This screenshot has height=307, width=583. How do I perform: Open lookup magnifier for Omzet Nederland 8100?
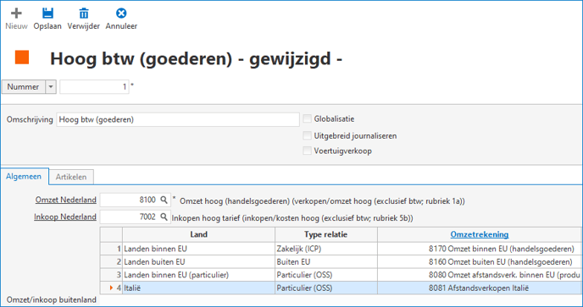[x=164, y=200]
